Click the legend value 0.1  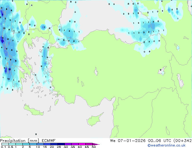coord(3,147)
